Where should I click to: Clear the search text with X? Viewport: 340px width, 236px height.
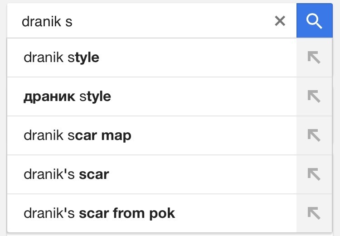coord(280,21)
